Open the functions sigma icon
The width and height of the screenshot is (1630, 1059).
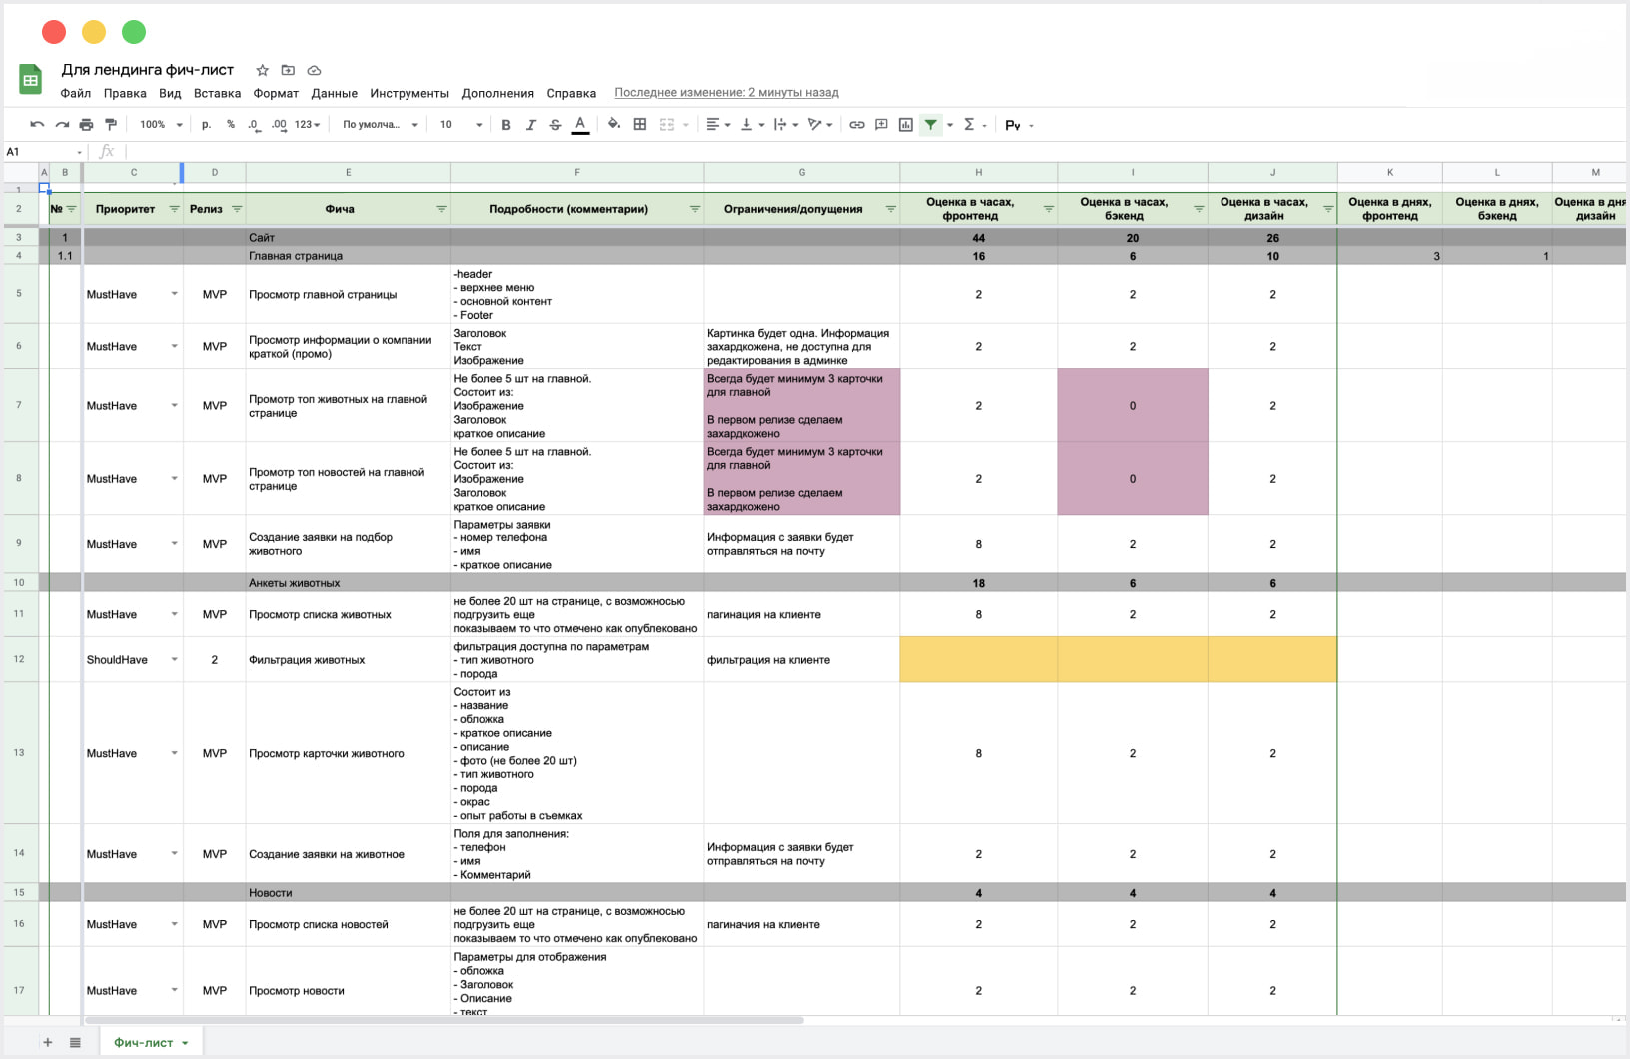click(969, 125)
